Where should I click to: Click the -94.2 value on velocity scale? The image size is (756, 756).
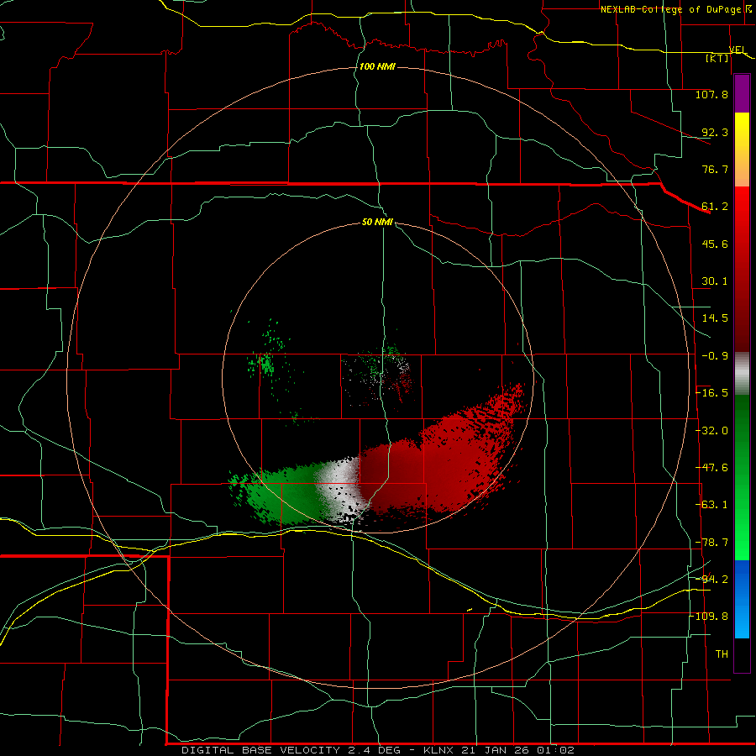[x=711, y=579]
